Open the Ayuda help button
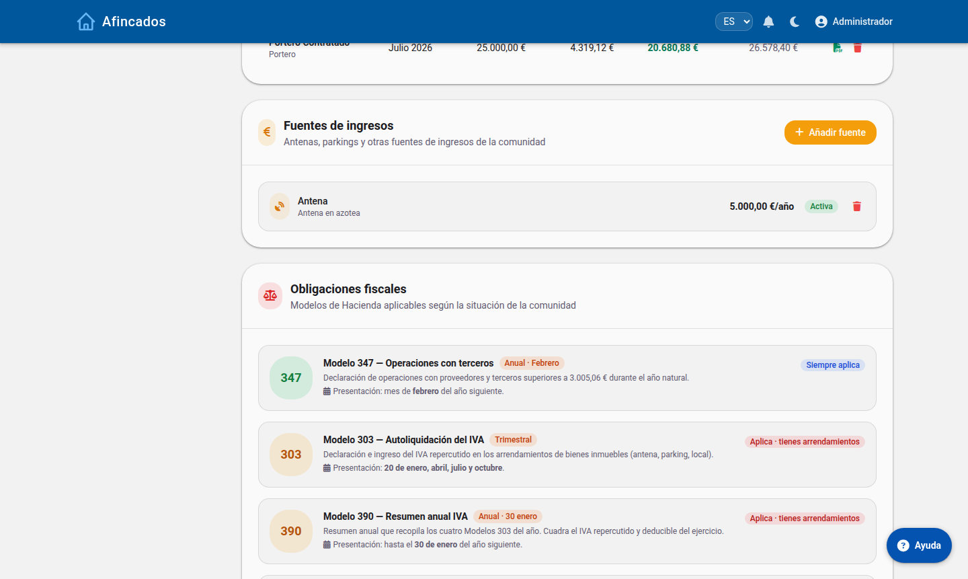Screen dimensions: 968x579 point(919,545)
